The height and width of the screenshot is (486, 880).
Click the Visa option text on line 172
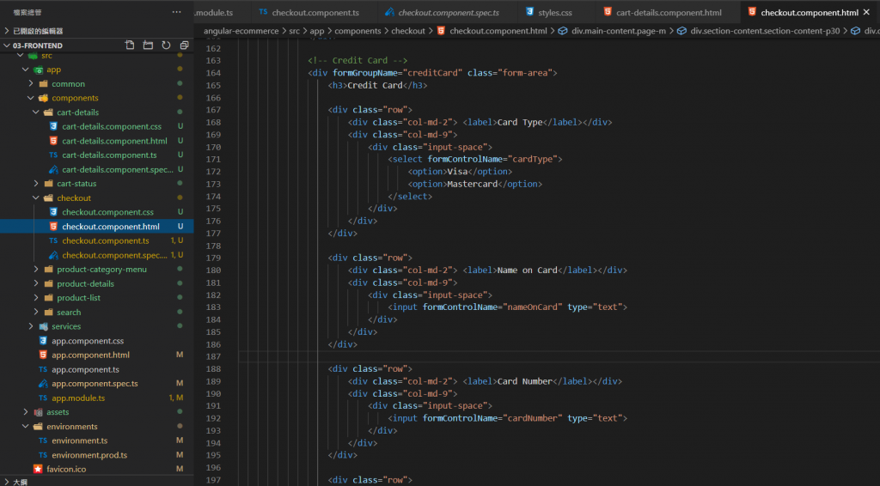pos(457,172)
